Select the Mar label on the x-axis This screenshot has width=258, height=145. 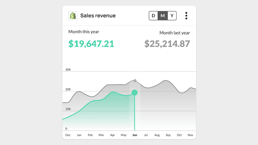(101, 135)
